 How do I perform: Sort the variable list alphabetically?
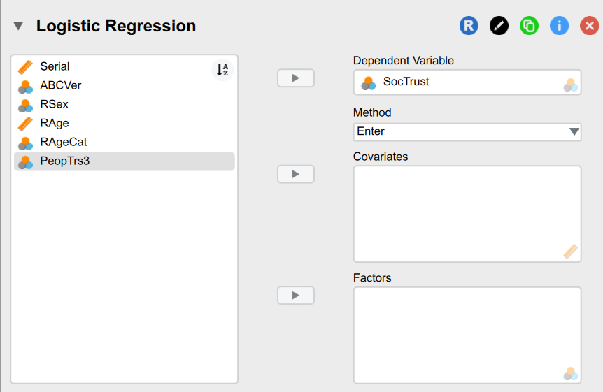(x=222, y=70)
